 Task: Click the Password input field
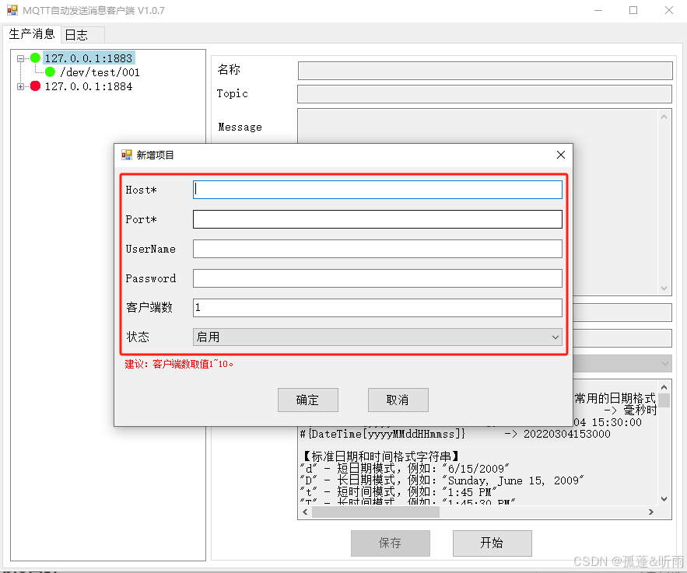point(377,278)
